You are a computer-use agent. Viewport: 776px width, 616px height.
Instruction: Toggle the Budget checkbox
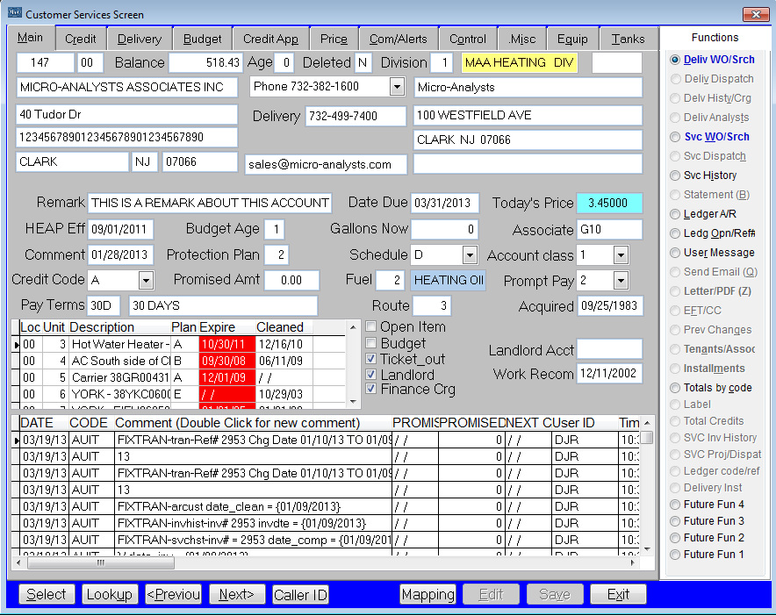(371, 343)
